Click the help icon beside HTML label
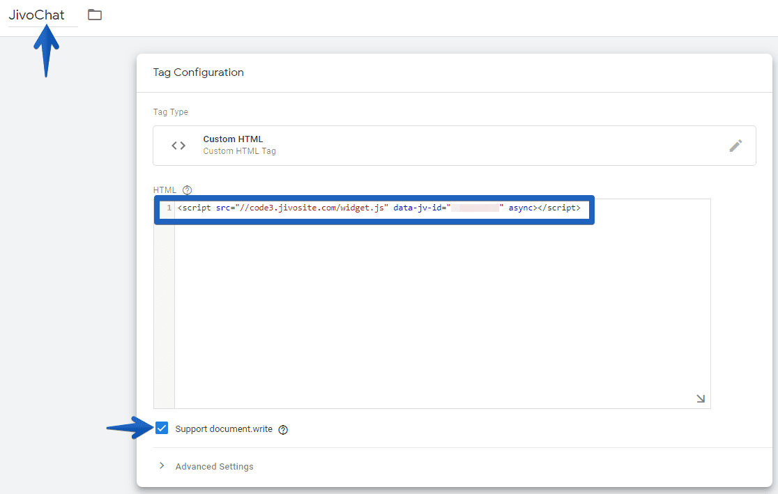 point(186,189)
